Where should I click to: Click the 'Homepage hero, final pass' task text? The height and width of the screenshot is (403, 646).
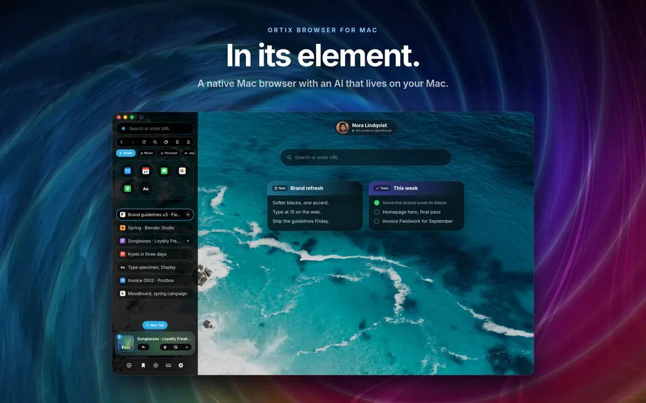(x=412, y=212)
